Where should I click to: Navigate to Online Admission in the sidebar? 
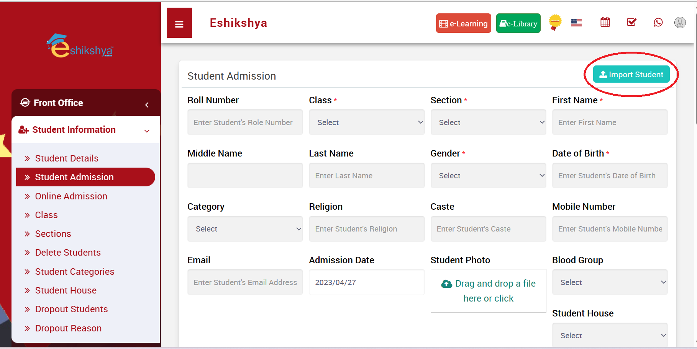coord(71,196)
